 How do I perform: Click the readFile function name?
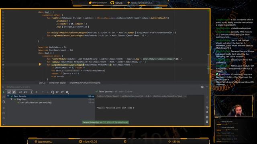click(x=56, y=18)
